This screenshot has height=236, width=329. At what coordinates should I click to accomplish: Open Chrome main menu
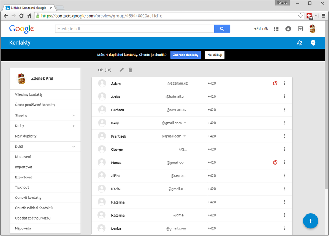click(324, 16)
